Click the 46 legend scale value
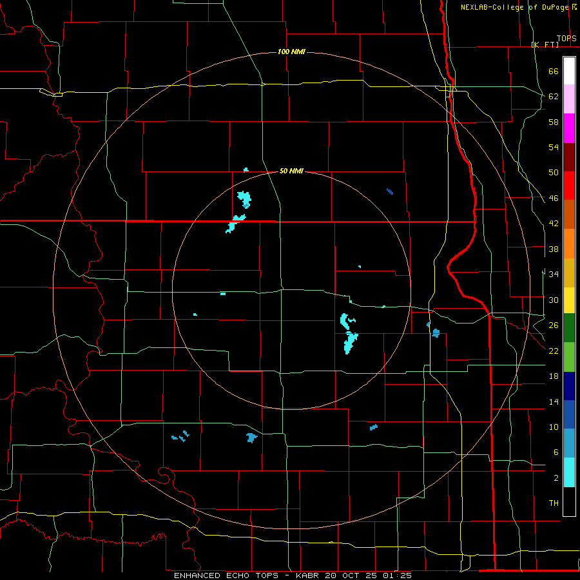This screenshot has width=580, height=580. (x=554, y=198)
